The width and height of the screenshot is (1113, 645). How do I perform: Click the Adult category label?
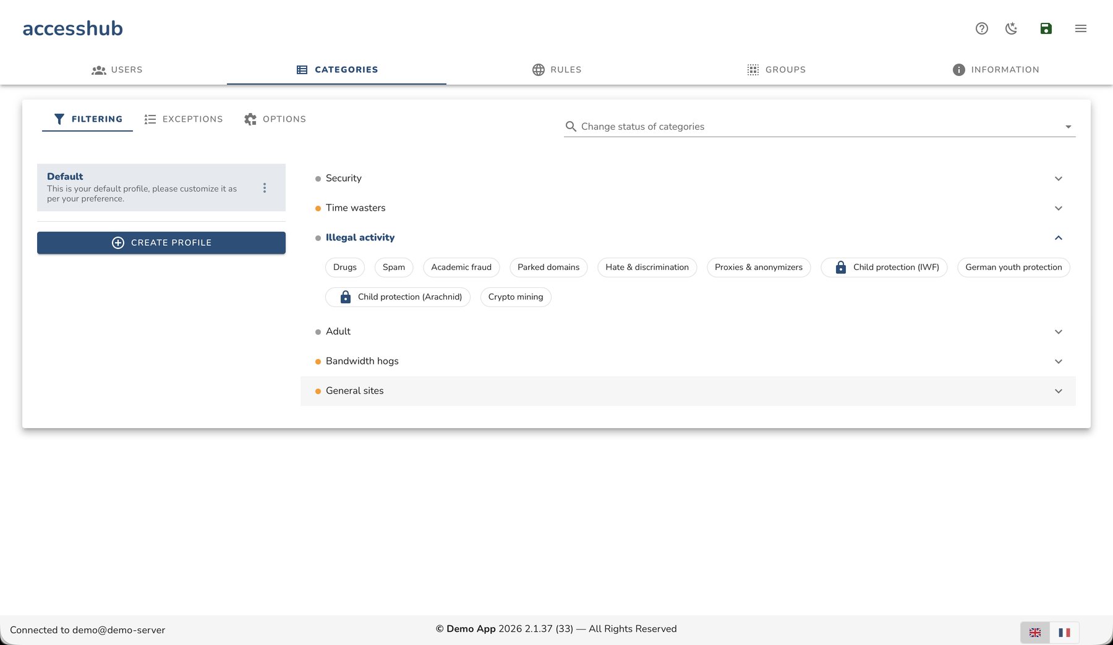click(338, 331)
